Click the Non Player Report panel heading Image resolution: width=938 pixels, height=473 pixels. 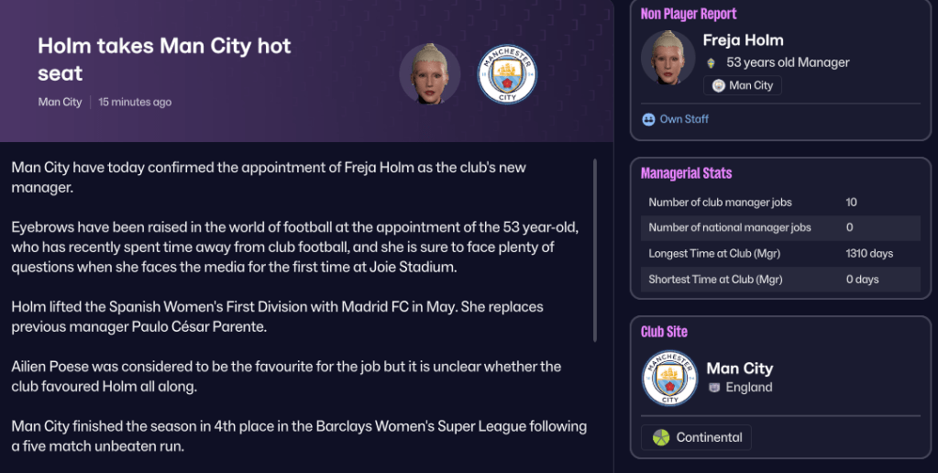(688, 14)
